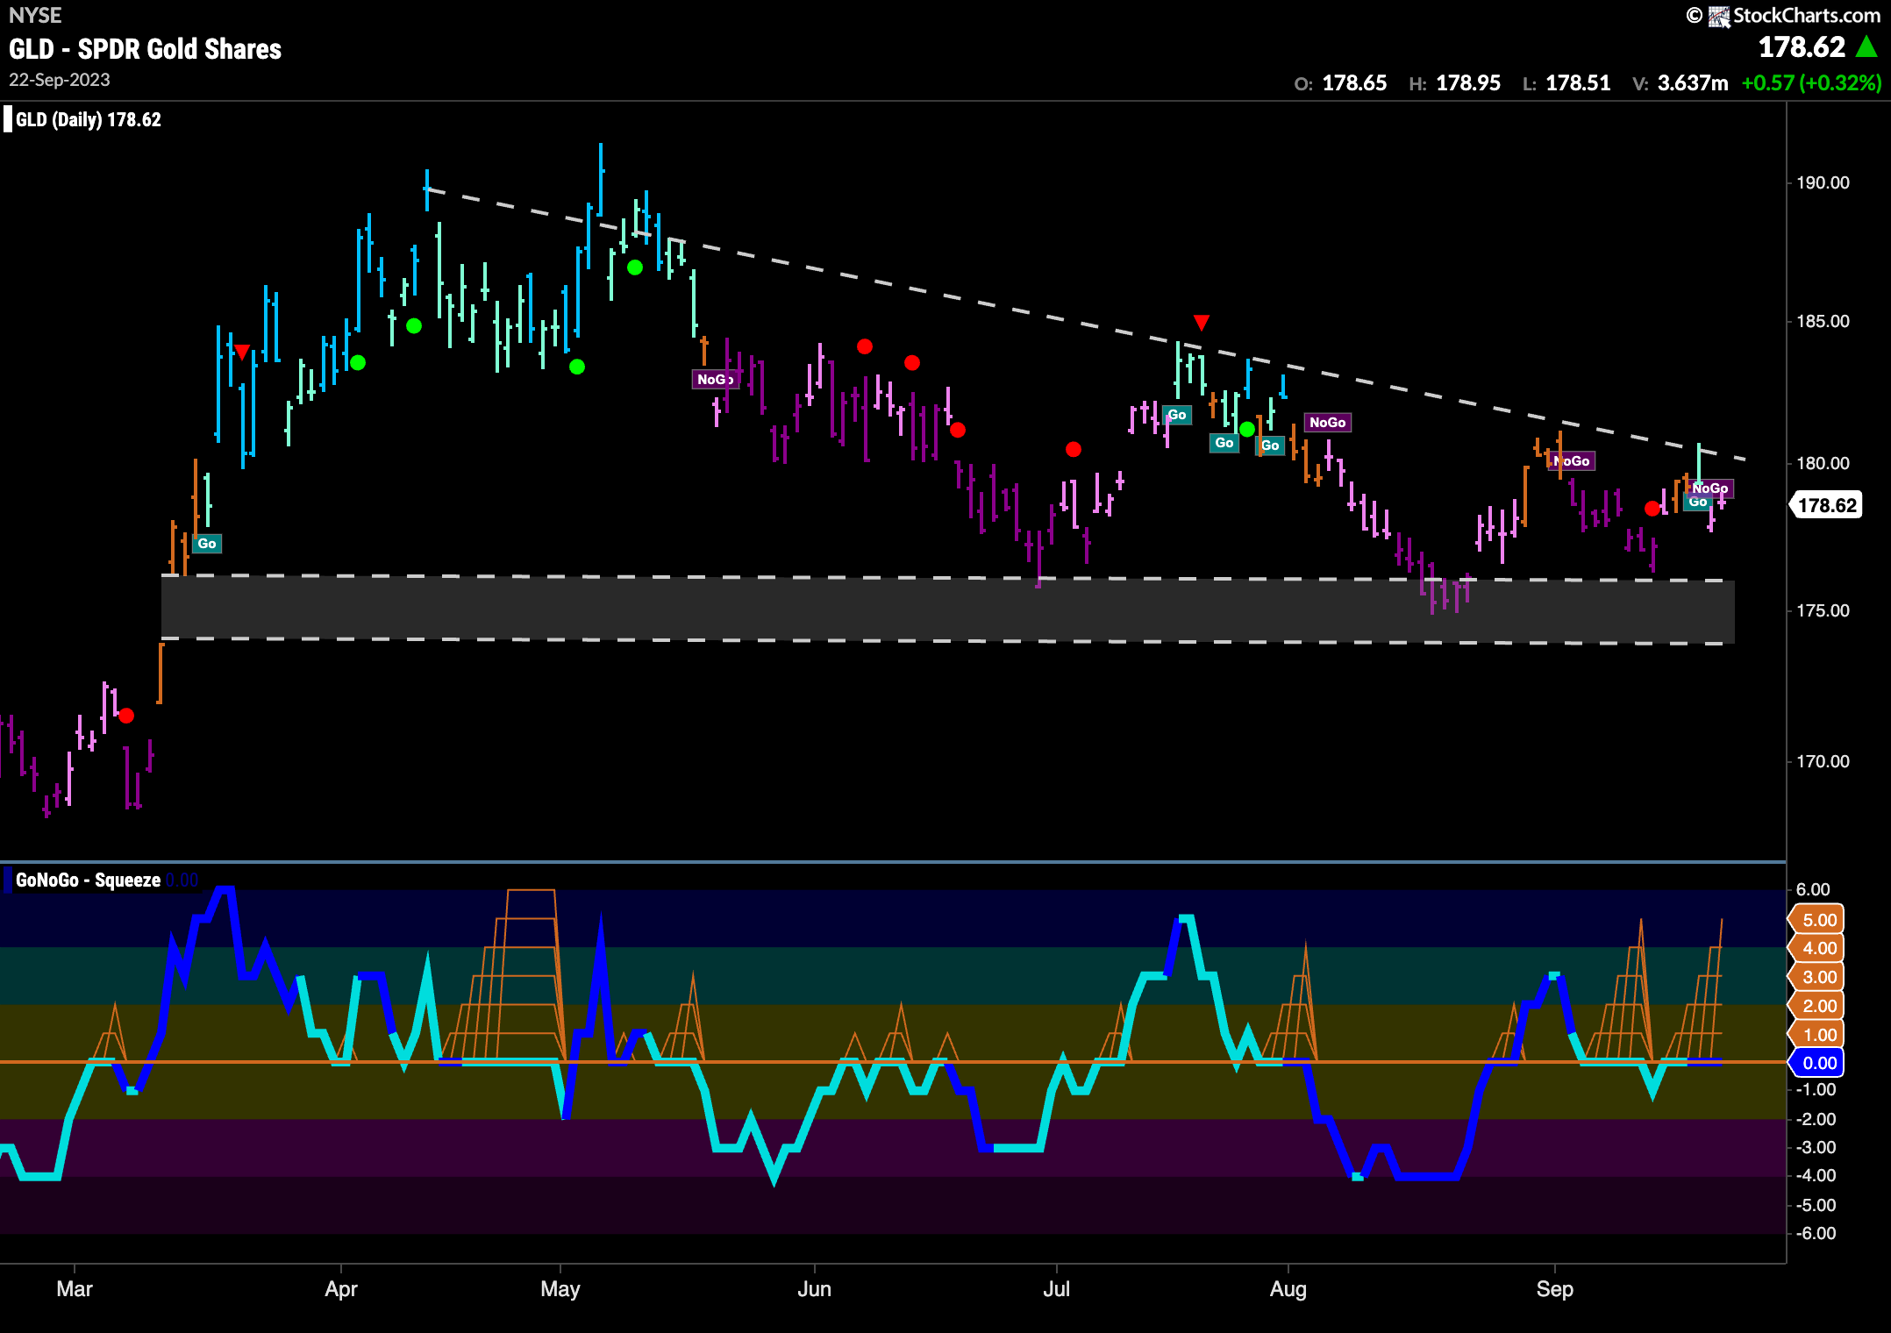Click the 170.00 price axis label
1891x1333 pixels.
[x=1823, y=761]
